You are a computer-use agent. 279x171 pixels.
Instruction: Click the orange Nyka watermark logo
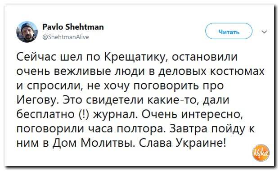pos(261,153)
